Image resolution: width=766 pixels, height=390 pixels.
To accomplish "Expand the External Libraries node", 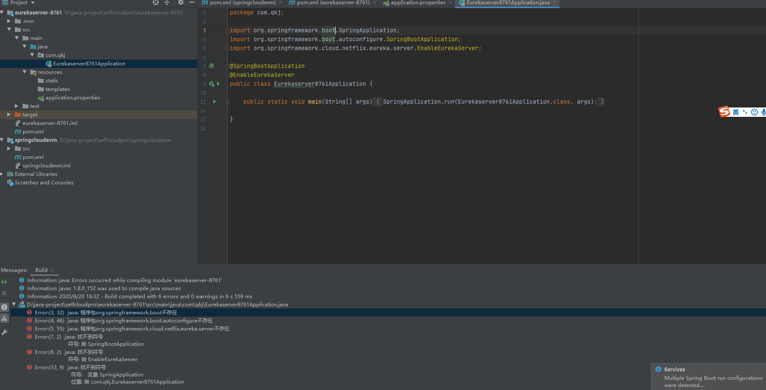I will click(2, 174).
